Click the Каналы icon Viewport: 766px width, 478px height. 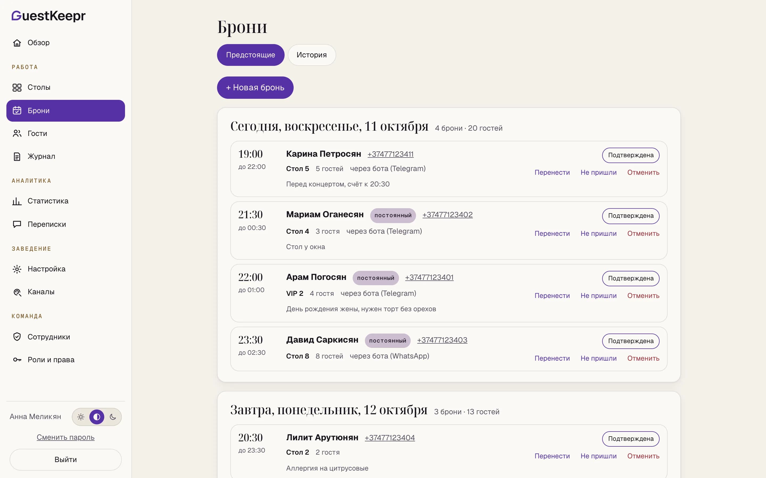click(x=17, y=292)
